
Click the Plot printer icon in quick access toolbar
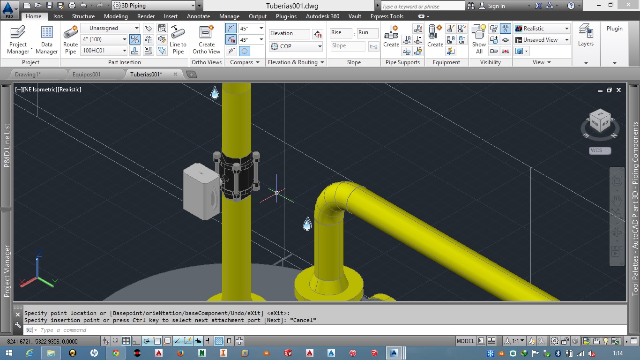[72, 6]
